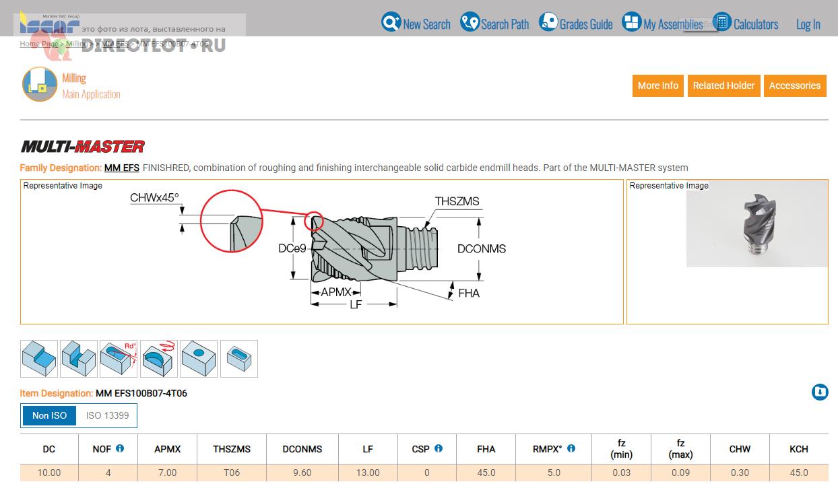Viewport: 838px width, 484px height.
Task: Show info tooltip next to CSP
Action: (439, 448)
